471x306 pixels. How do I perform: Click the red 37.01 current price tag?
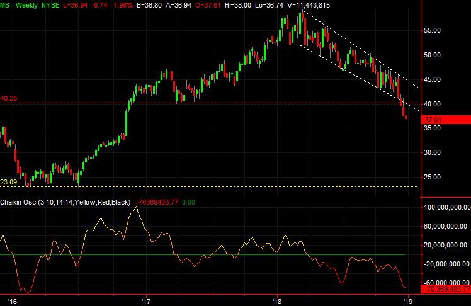[x=446, y=120]
